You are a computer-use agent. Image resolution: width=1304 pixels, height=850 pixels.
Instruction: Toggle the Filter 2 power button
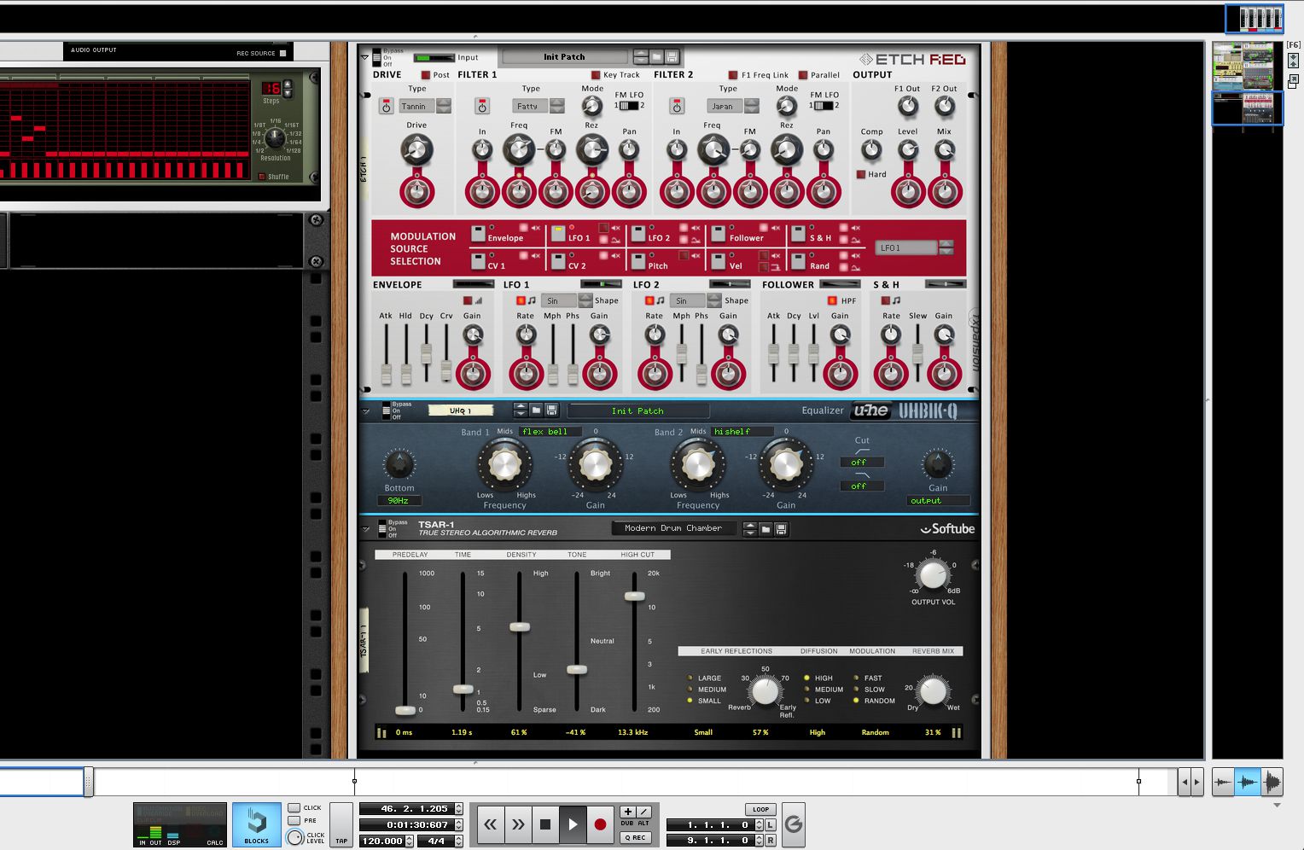(677, 107)
